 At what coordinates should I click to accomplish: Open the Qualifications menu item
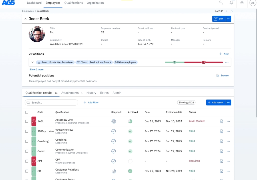point(73,3)
